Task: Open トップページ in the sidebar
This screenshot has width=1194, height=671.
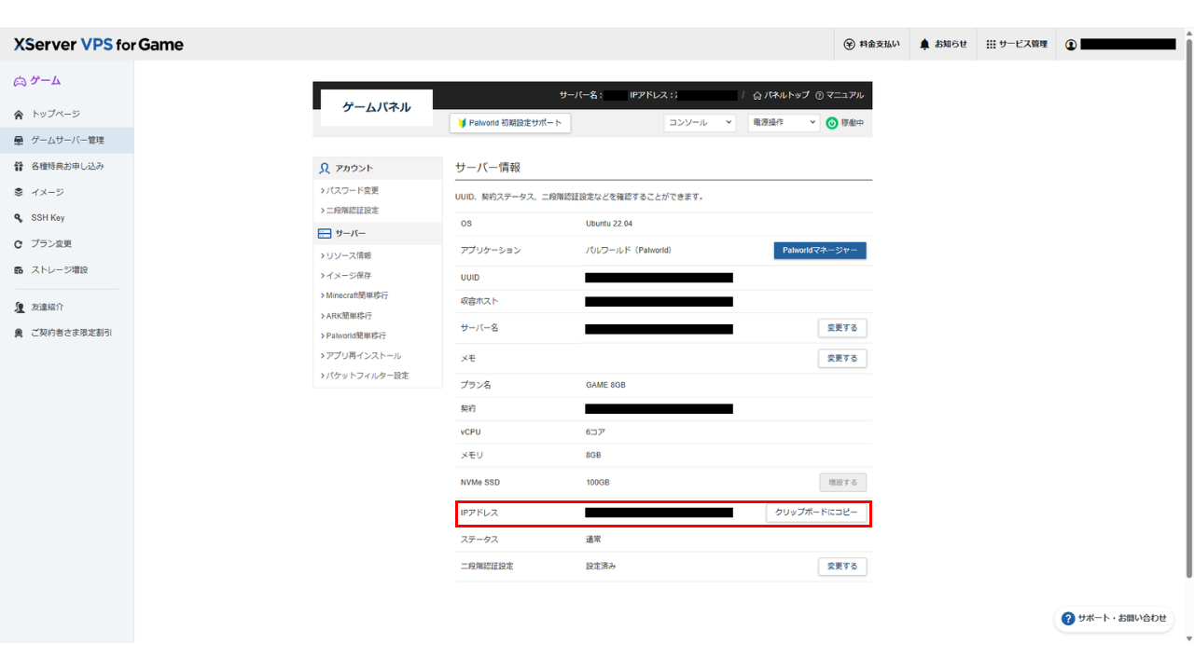Action: coord(66,114)
